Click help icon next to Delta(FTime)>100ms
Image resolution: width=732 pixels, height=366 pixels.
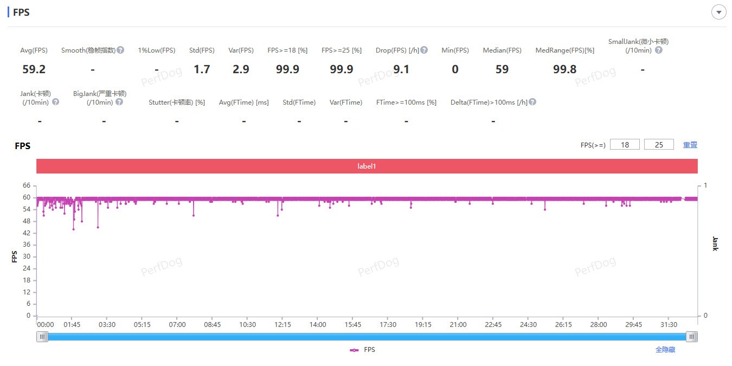532,102
